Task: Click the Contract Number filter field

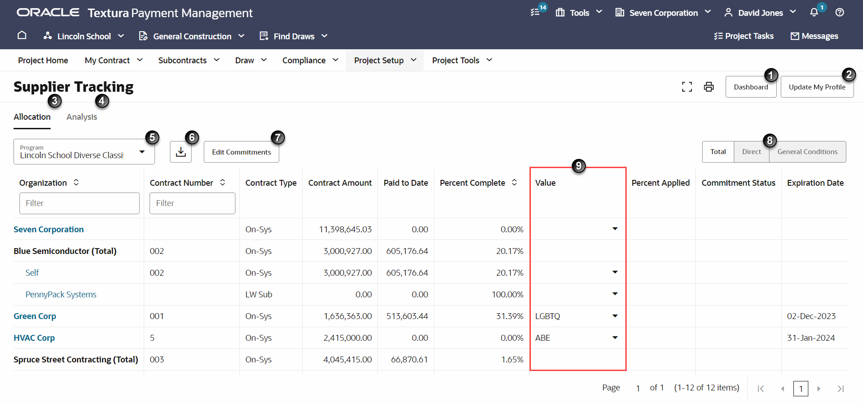Action: (x=192, y=203)
